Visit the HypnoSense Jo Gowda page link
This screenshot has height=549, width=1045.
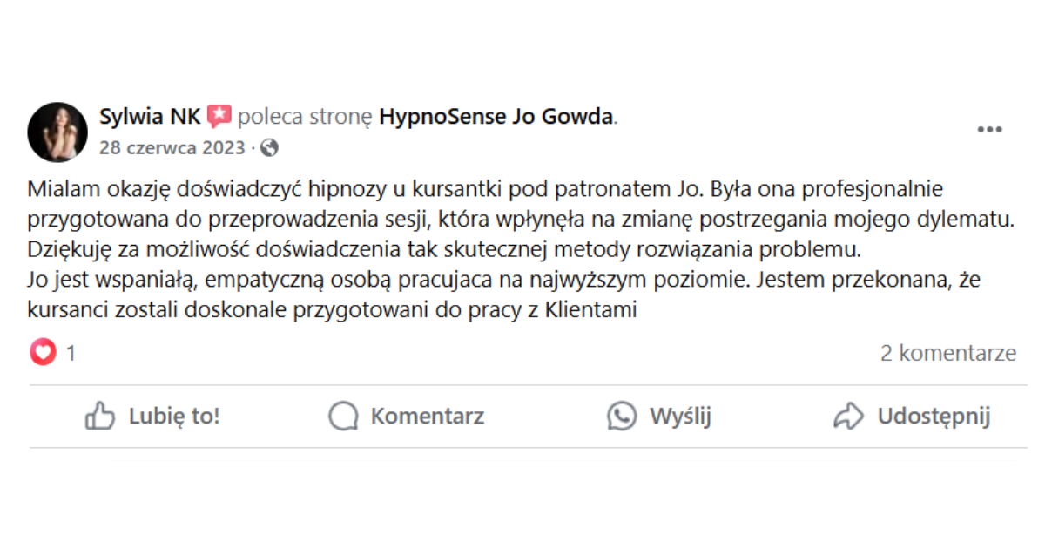(x=496, y=116)
